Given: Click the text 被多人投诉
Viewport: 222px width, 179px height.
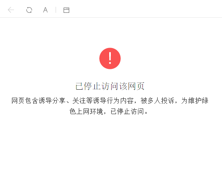Looking at the screenshot, I should 157,101.
